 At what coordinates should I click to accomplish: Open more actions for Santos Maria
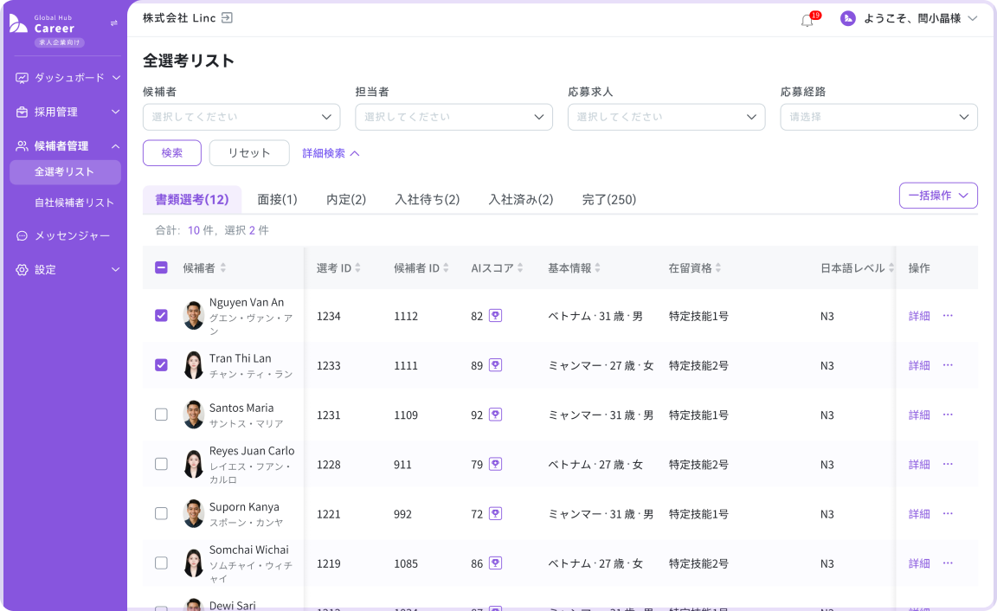(x=948, y=415)
